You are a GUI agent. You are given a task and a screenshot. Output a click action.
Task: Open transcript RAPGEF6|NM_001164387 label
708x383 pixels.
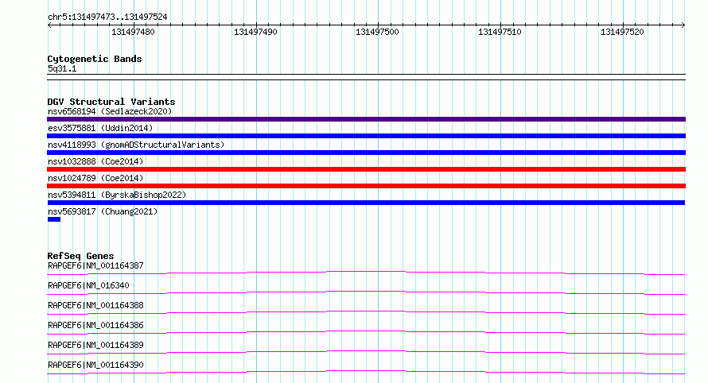pos(95,265)
